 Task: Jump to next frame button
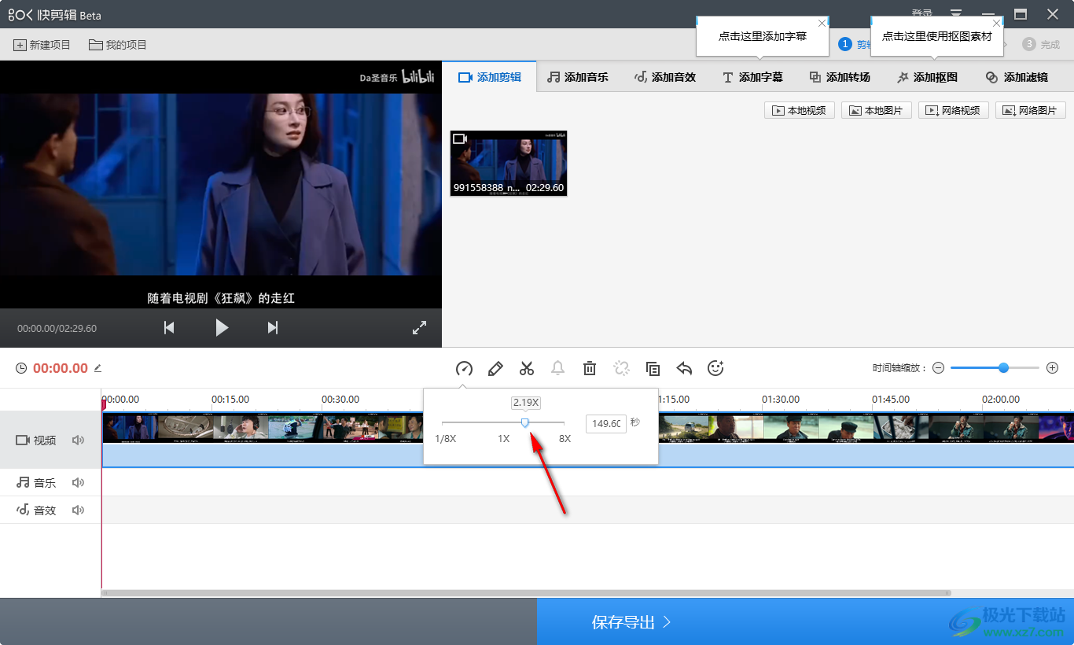[x=273, y=328]
